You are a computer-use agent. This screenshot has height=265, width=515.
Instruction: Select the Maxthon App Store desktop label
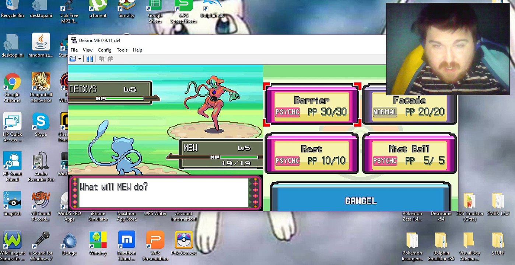point(126,216)
